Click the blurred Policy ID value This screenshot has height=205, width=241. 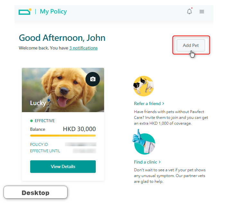[x=80, y=145]
